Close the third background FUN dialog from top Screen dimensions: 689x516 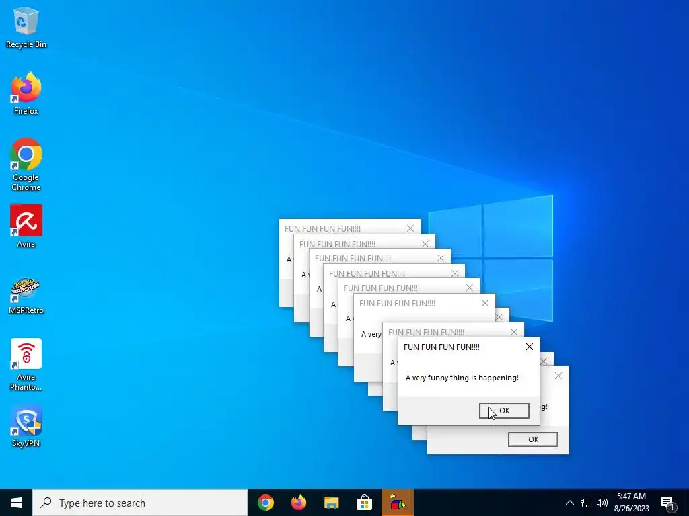click(x=441, y=259)
